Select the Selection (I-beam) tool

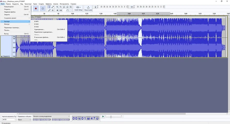49,7
